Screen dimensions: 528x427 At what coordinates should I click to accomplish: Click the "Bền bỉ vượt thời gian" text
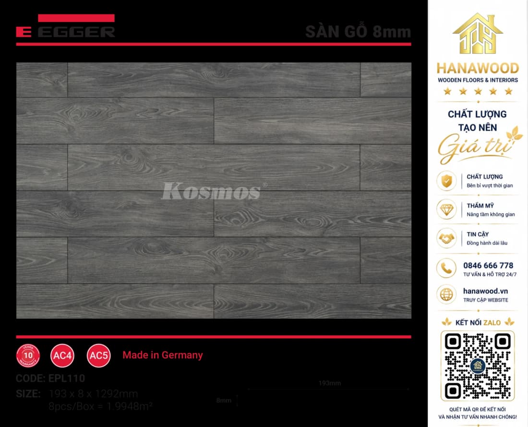point(490,185)
